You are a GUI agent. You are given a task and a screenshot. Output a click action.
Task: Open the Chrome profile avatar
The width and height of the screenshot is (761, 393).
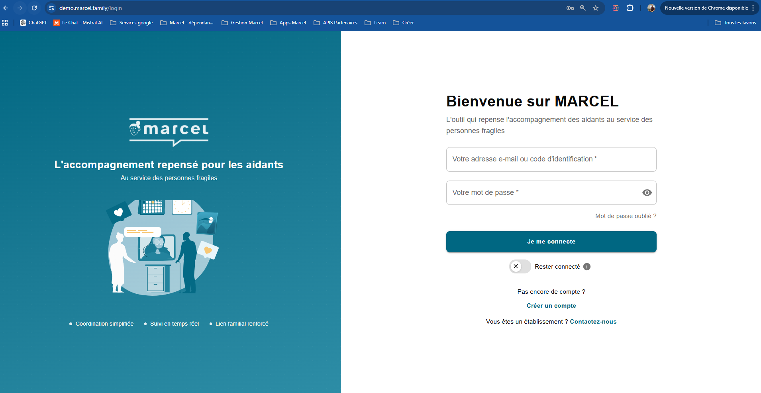(x=651, y=8)
